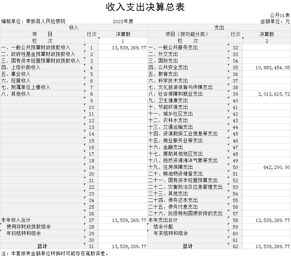Click the 四、上级补助收入 cell
Image resolution: width=291 pixels, height=258 pixels.
42,67
